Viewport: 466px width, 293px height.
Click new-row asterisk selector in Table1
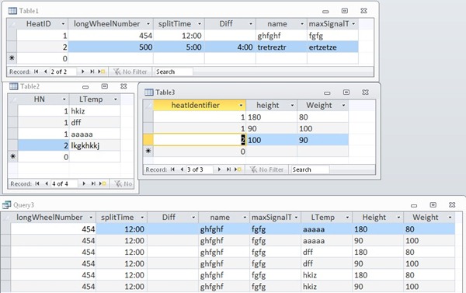click(12, 58)
